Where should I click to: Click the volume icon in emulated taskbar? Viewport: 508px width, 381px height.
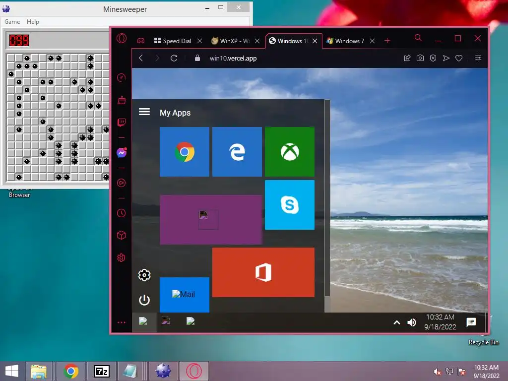(x=411, y=322)
